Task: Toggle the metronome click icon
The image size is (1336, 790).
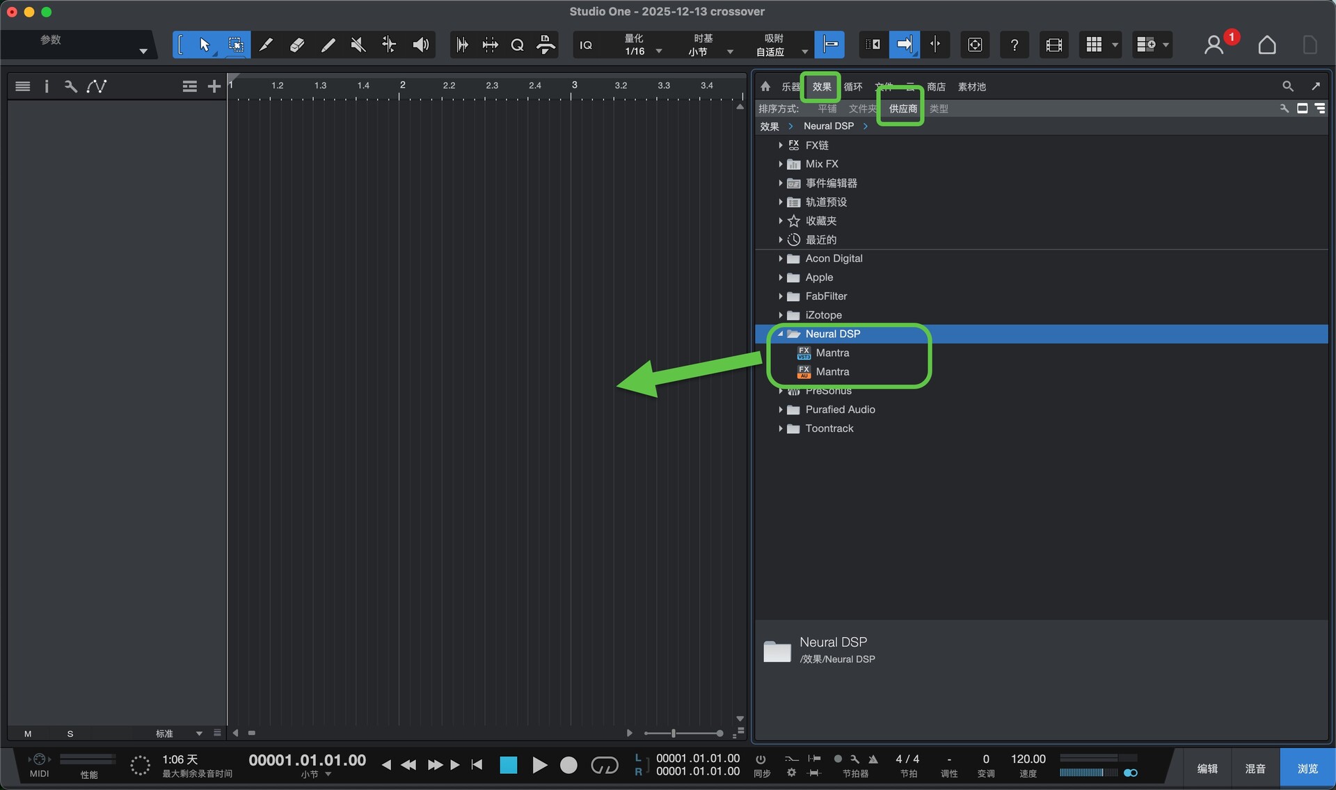Action: tap(873, 759)
